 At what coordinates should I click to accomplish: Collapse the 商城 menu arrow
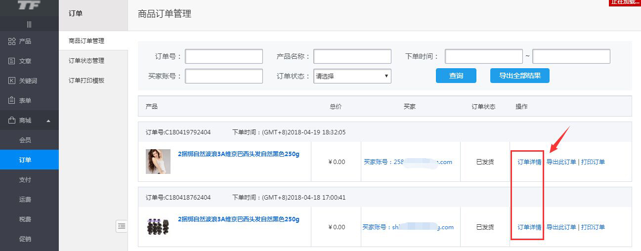point(48,121)
